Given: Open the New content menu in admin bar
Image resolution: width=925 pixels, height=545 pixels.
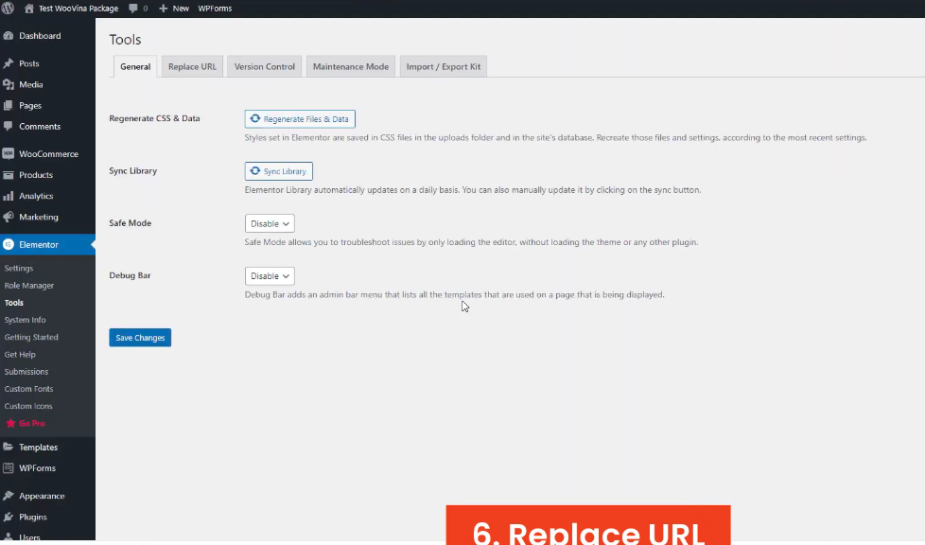Looking at the screenshot, I should tap(174, 9).
